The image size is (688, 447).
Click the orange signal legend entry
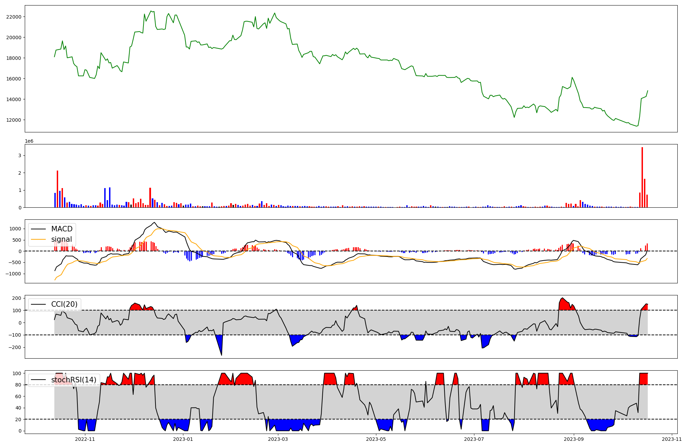pos(61,239)
